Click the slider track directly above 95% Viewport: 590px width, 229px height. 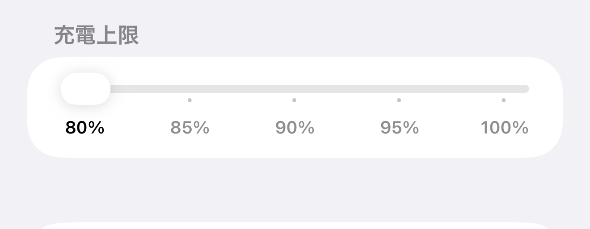click(399, 89)
